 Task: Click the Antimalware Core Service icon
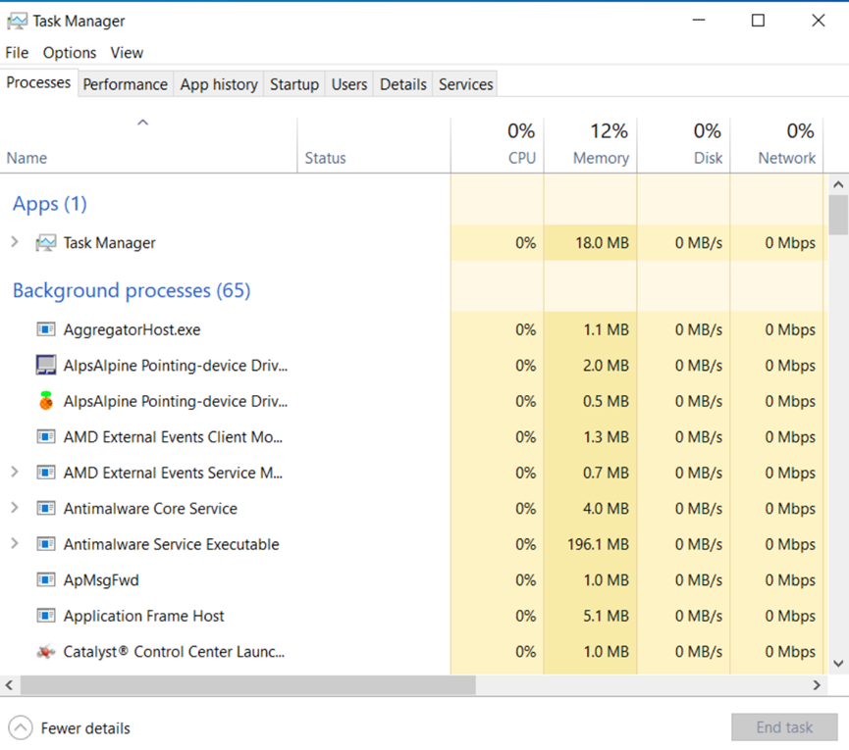(46, 508)
